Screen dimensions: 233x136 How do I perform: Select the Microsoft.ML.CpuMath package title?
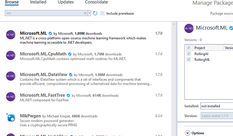click(43, 54)
